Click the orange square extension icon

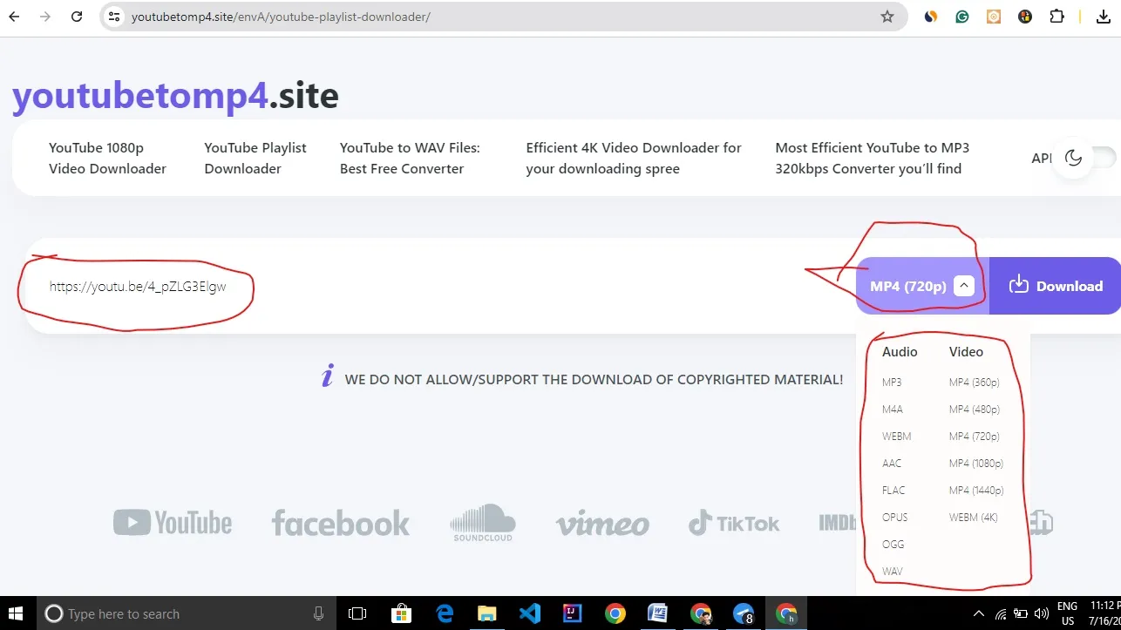coord(994,17)
